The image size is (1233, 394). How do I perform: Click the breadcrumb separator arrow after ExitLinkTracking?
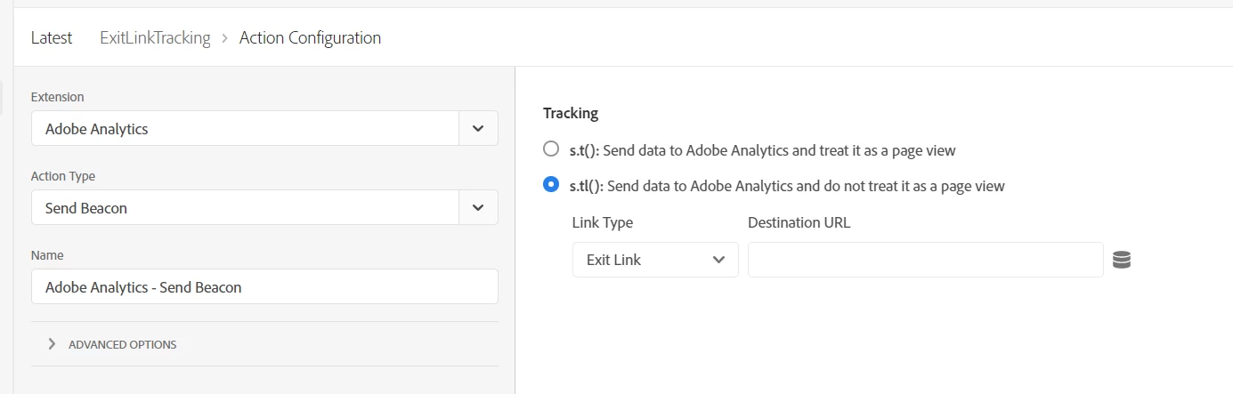click(224, 38)
